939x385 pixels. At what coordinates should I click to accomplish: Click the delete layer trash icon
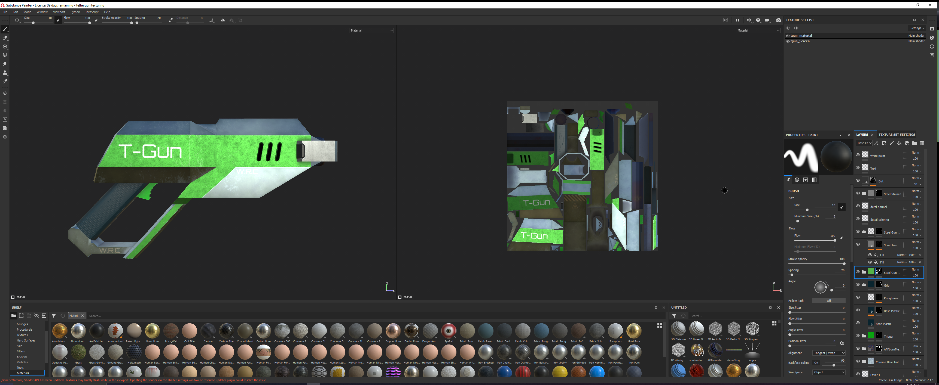click(922, 143)
